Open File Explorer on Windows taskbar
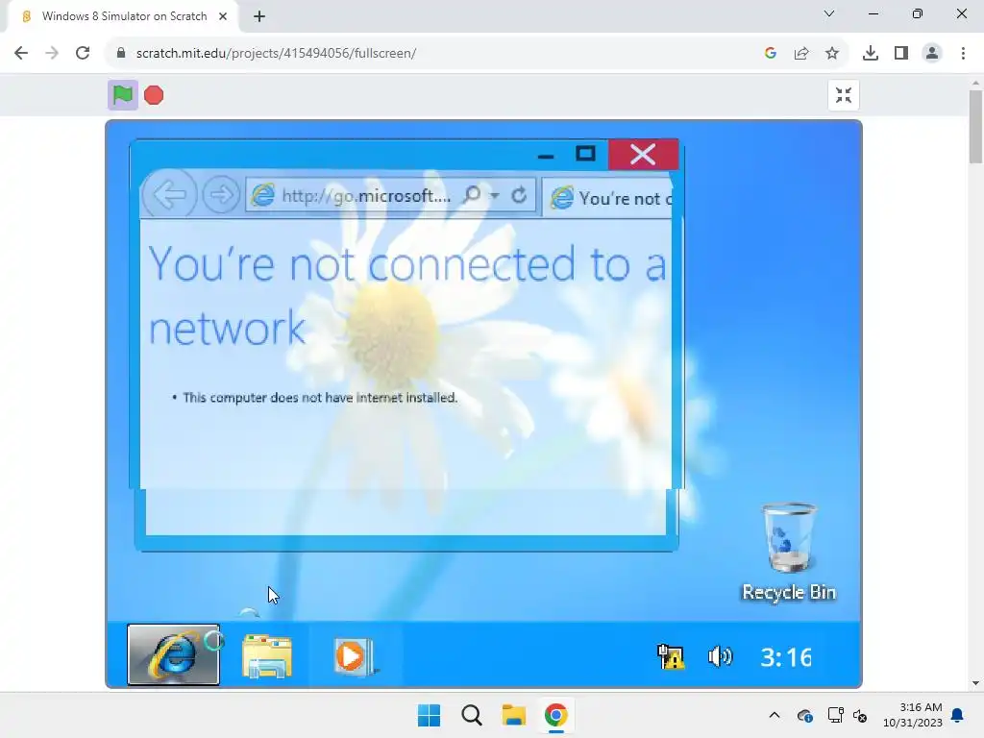 (x=513, y=715)
